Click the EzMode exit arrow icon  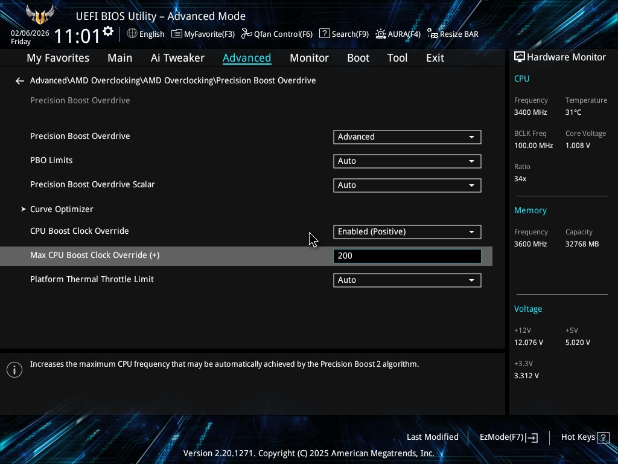(532, 437)
